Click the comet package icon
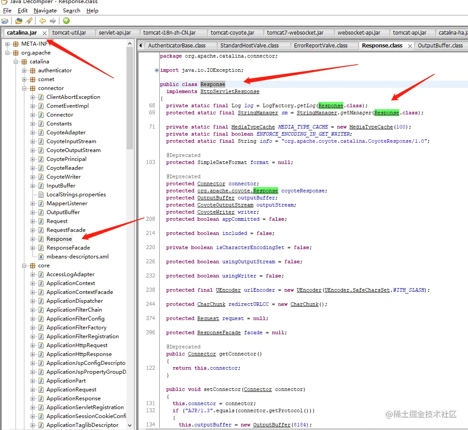Screen dimensions: 468x430 click(x=32, y=79)
